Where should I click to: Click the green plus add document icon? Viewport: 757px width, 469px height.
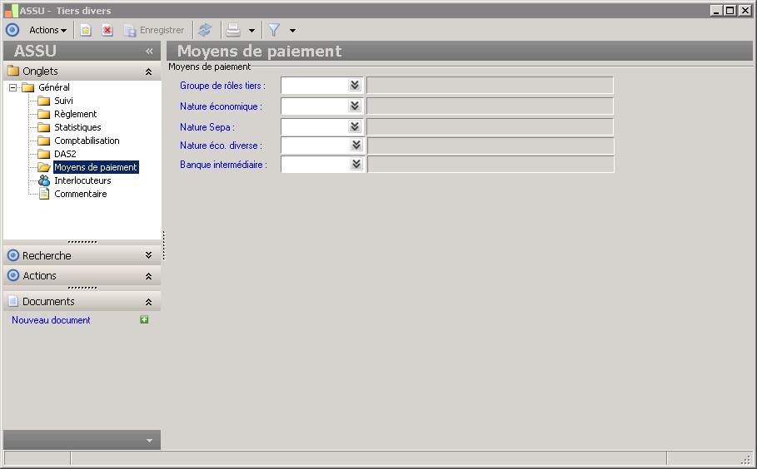pyautogui.click(x=144, y=319)
